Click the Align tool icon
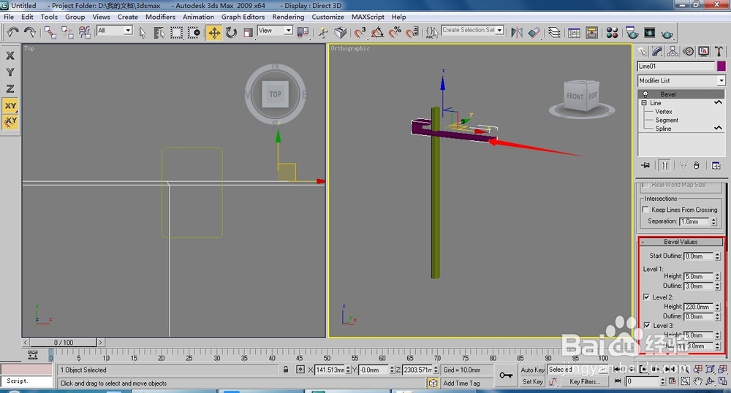Screen dimensions: 731x393 [x=534, y=32]
